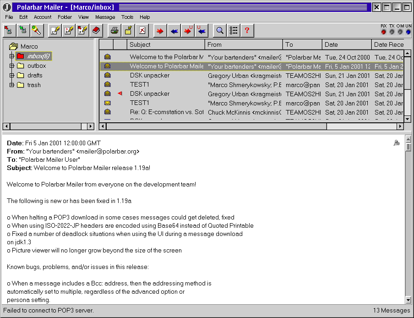Open the Account menu
Viewport: 414px width, 318px height.
(43, 17)
